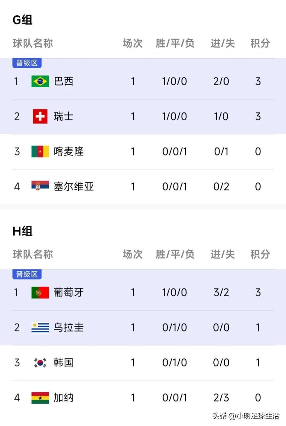Click the G组 group heading
Screen dimensions: 286x426
tap(23, 20)
